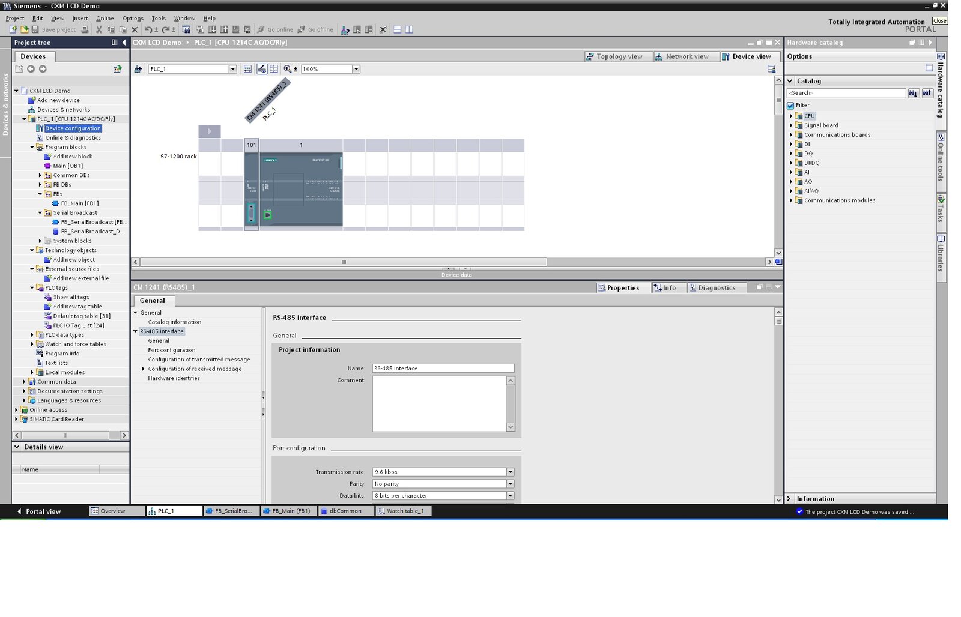Create a new project via toolbar icon

[x=13, y=29]
